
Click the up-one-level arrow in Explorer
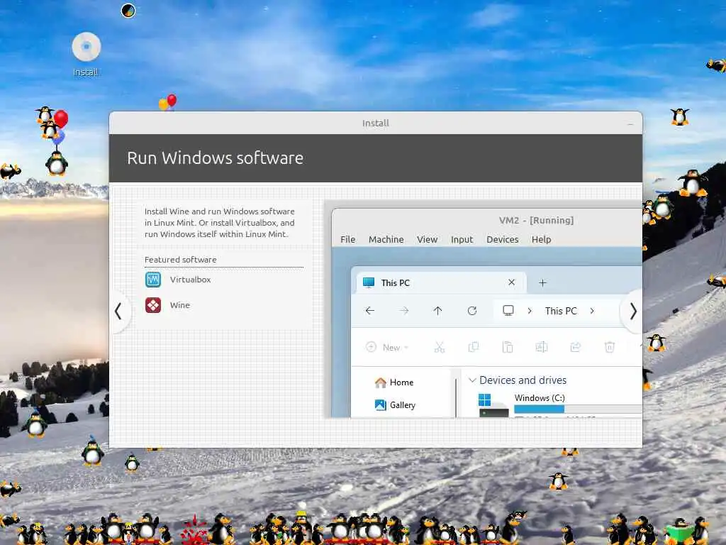coord(437,311)
